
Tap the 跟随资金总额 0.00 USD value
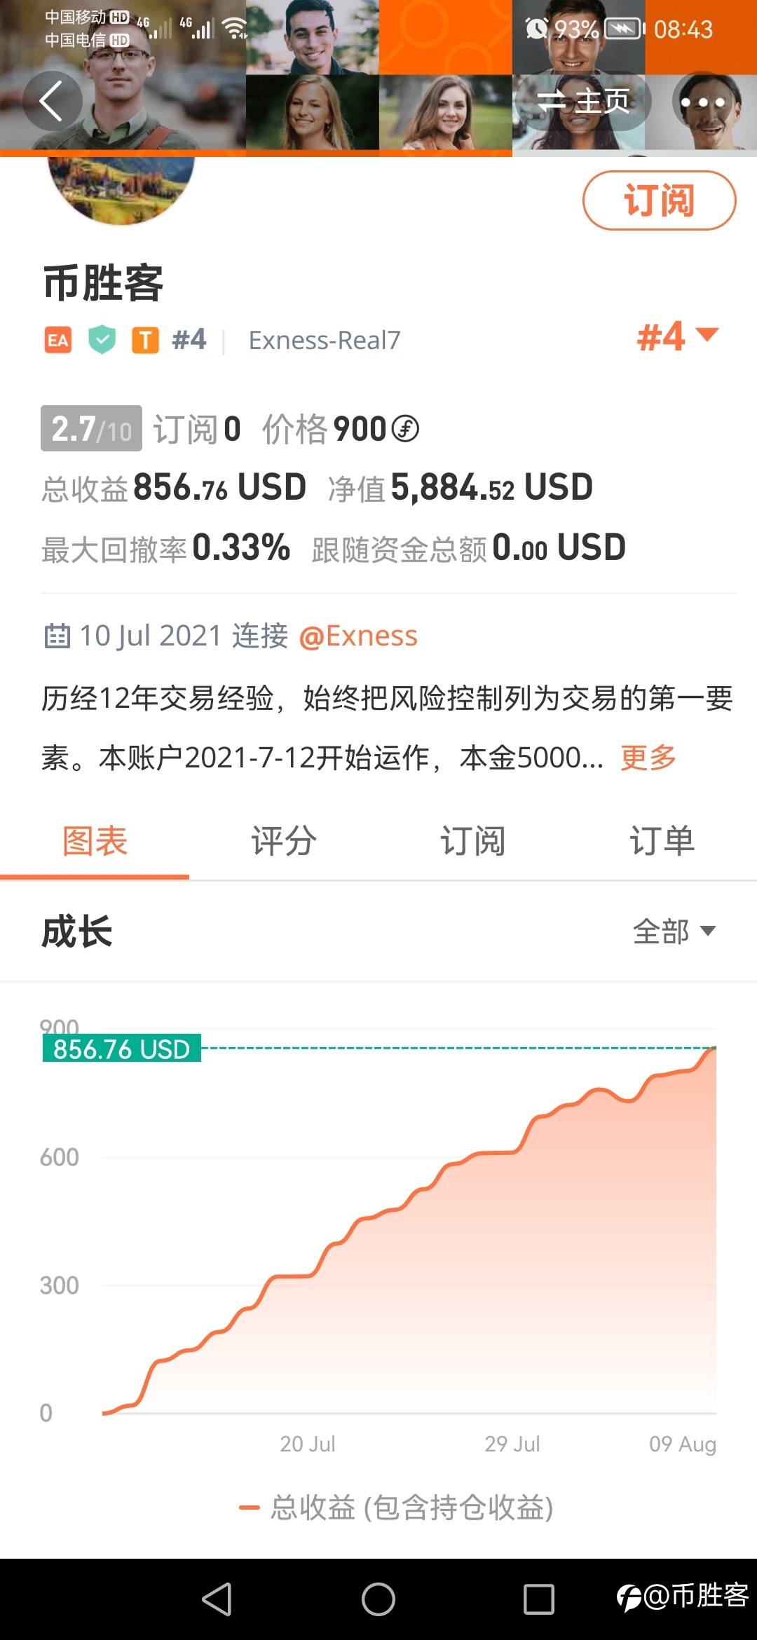[468, 547]
